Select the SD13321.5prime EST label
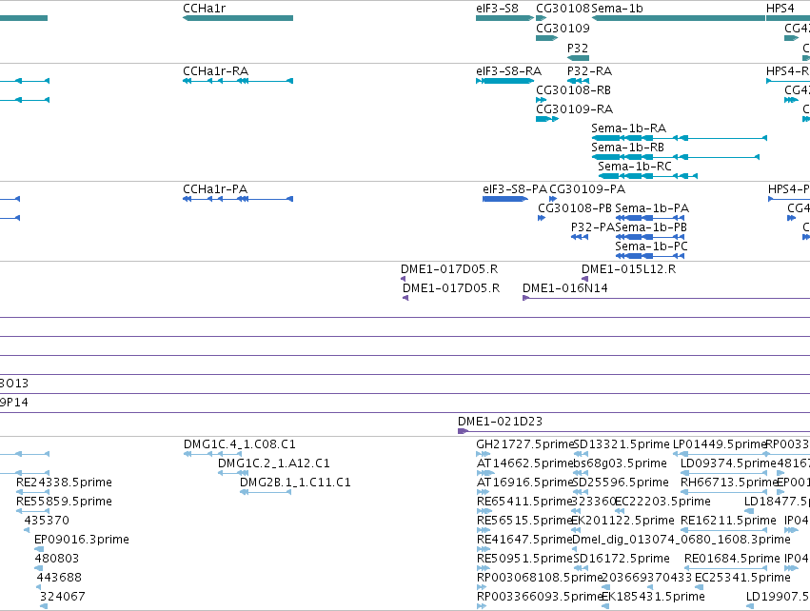Image resolution: width=810 pixels, height=611 pixels. click(x=622, y=444)
